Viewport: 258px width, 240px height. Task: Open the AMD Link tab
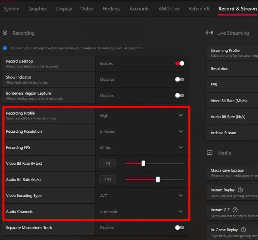coord(169,9)
